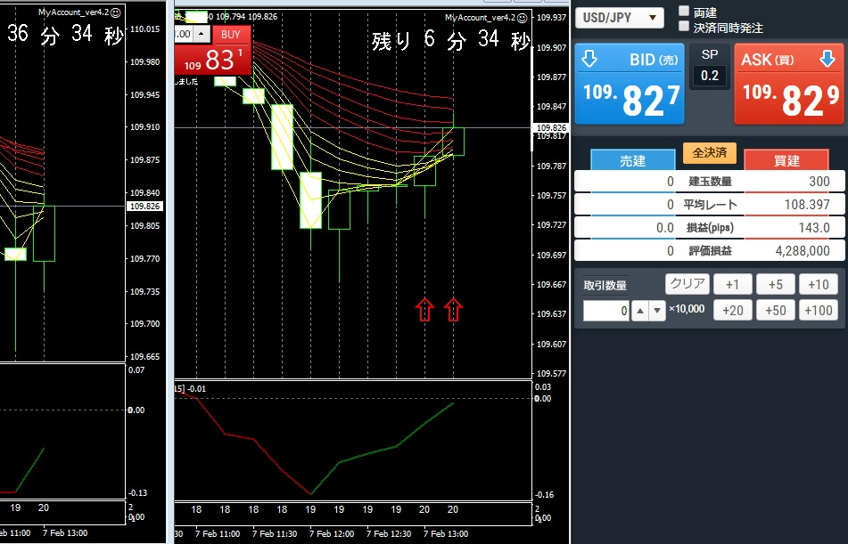Click the down arrow icon on BID button
Image resolution: width=848 pixels, height=544 pixels.
point(589,59)
